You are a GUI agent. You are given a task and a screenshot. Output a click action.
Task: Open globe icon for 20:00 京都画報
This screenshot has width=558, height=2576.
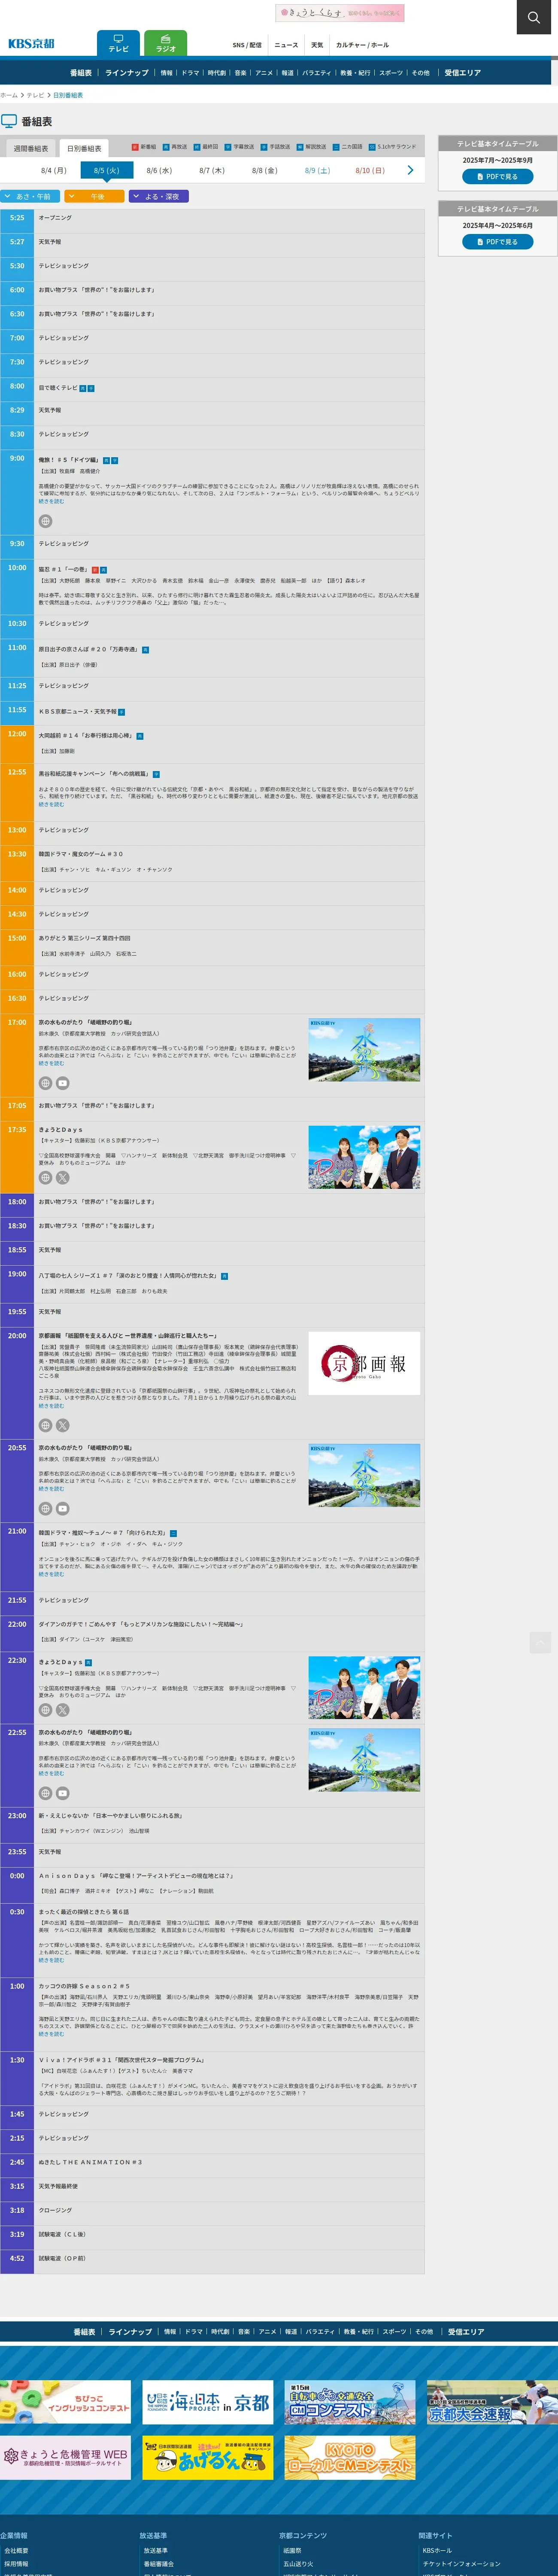[x=45, y=1426]
